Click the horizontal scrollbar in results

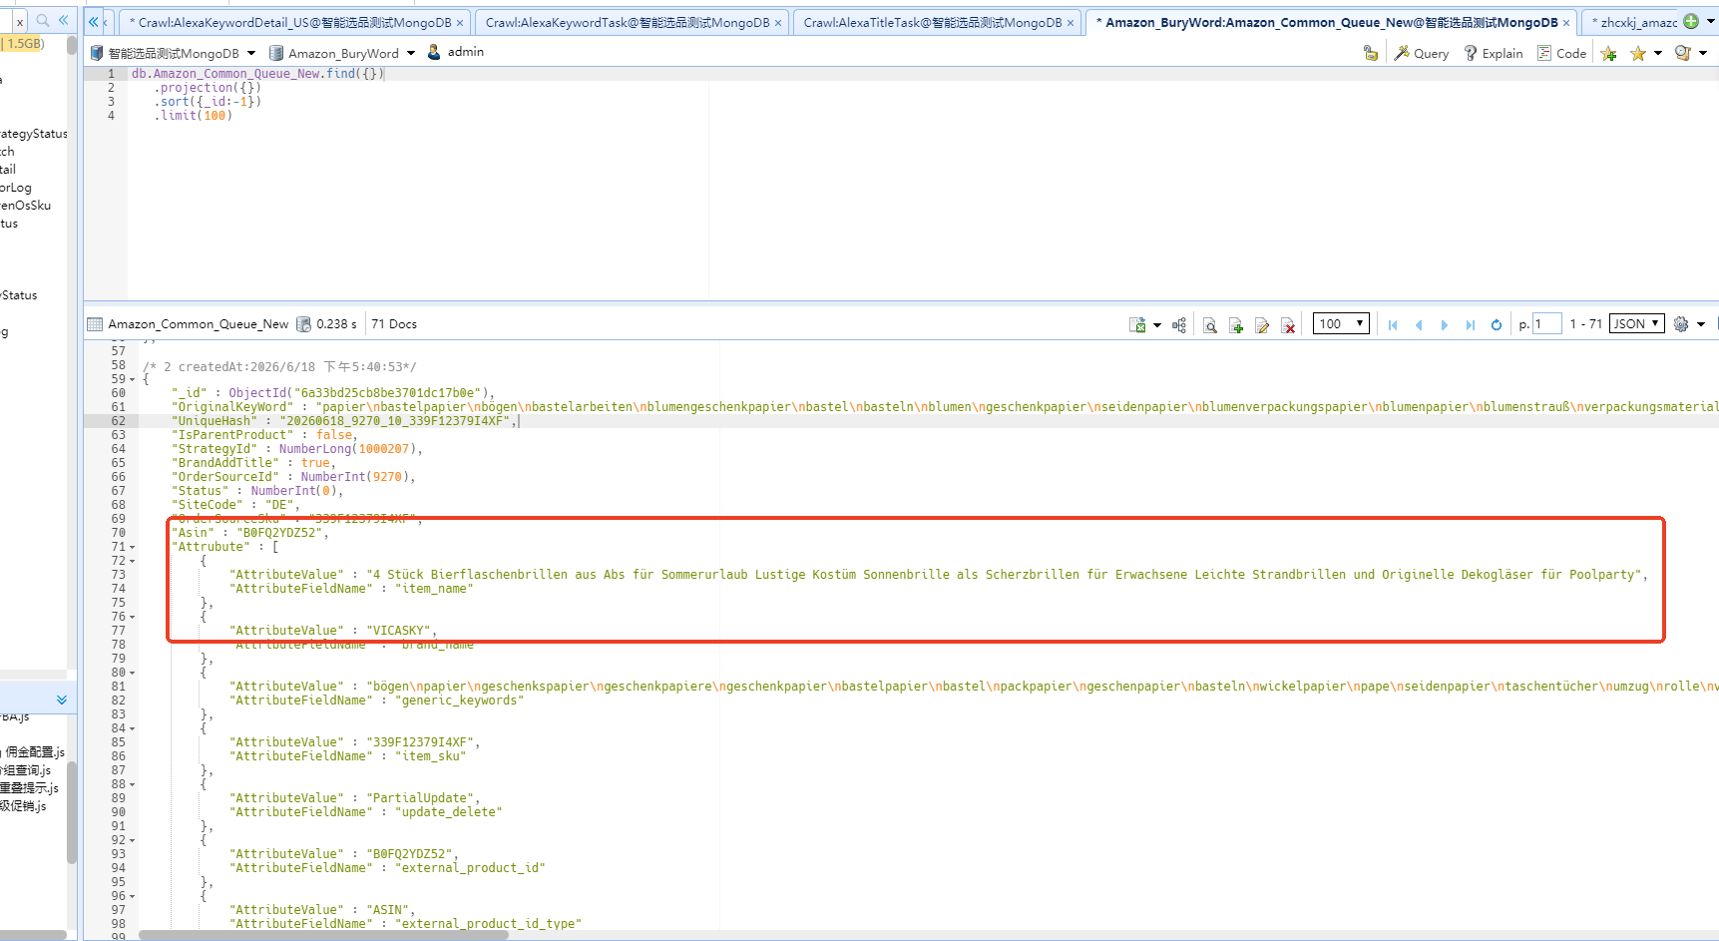click(323, 935)
